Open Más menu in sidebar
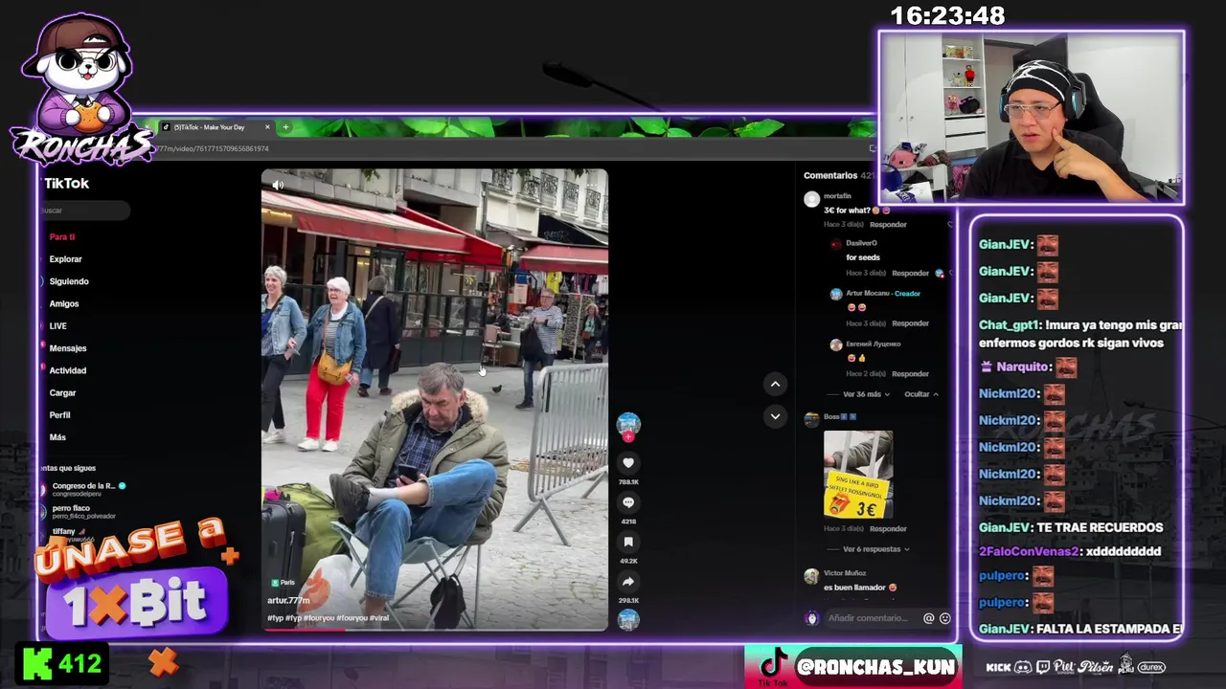The width and height of the screenshot is (1226, 689). (x=57, y=437)
